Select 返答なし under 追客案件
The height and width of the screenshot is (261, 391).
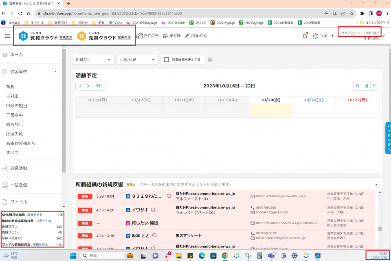pos(15,124)
